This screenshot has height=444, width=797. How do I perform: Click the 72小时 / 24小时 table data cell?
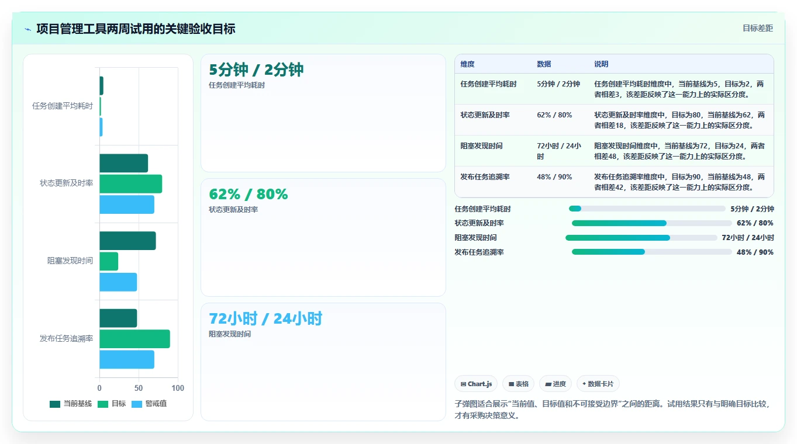(559, 151)
